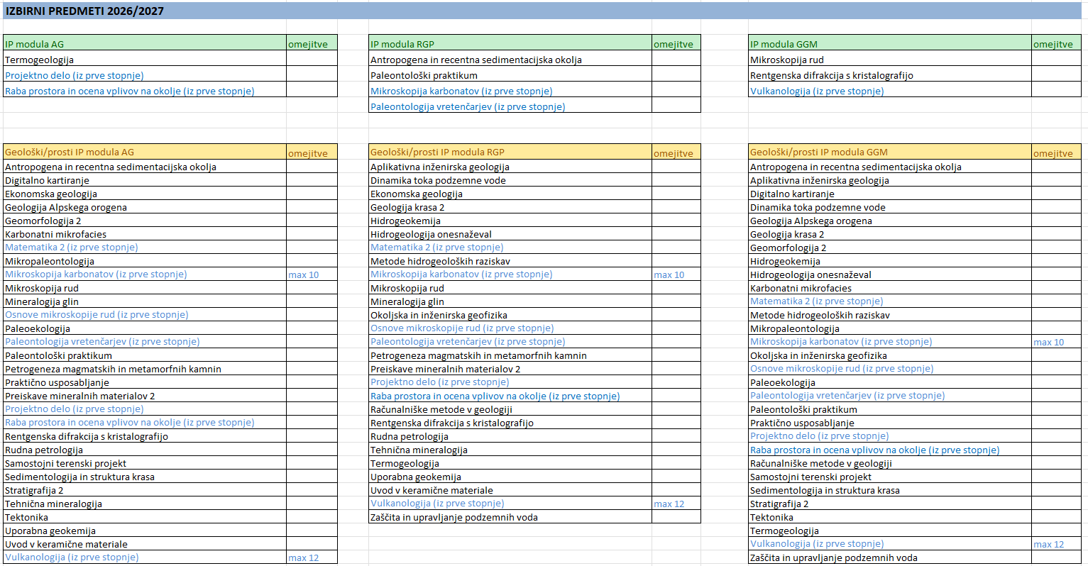Select the Geološki/prosti IP modula GGM header
This screenshot has width=1088, height=566.
[818, 152]
